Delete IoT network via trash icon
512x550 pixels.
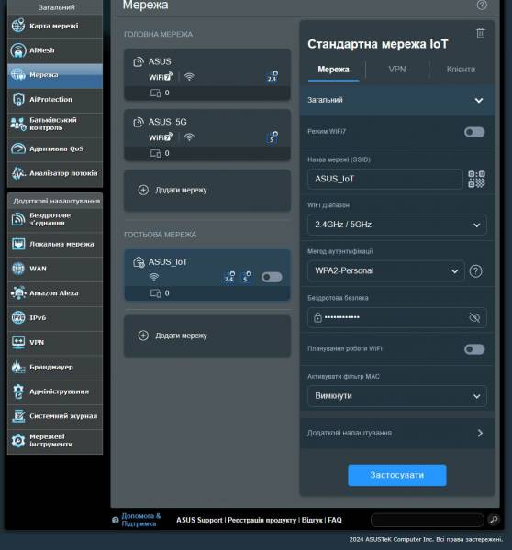click(481, 33)
